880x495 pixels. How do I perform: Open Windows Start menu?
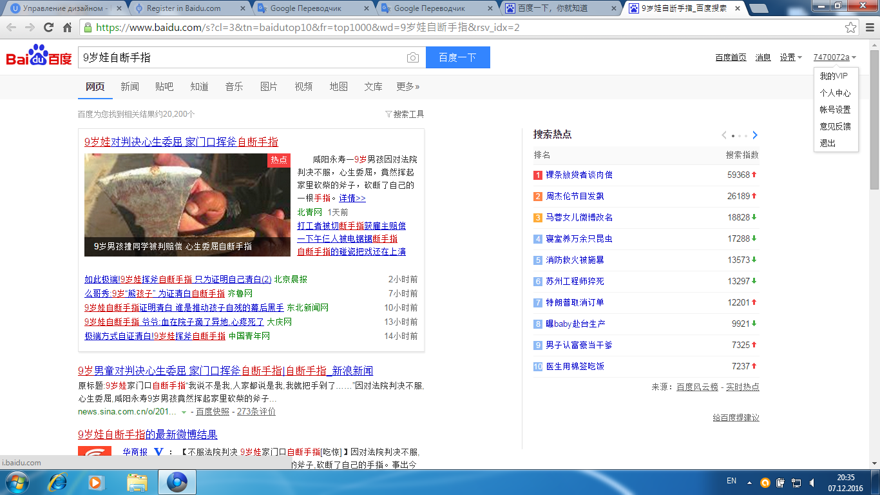[15, 482]
